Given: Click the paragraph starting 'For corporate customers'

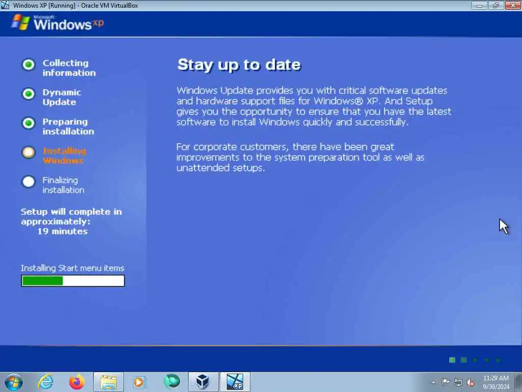Looking at the screenshot, I should 300,157.
